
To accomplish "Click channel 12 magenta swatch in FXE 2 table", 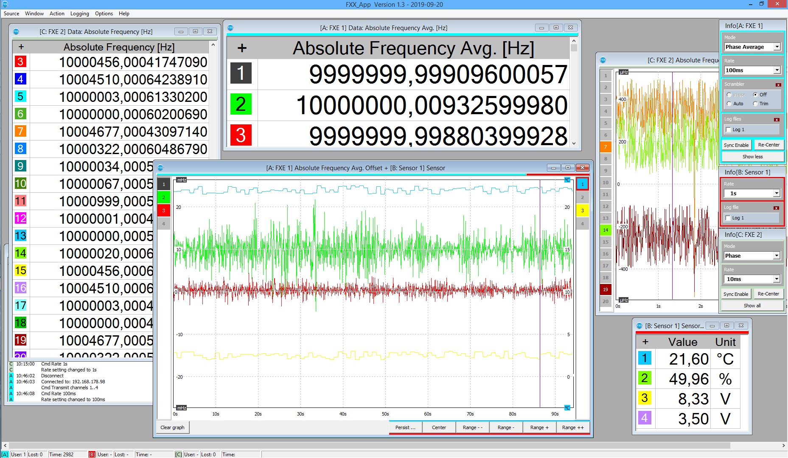I will (20, 218).
